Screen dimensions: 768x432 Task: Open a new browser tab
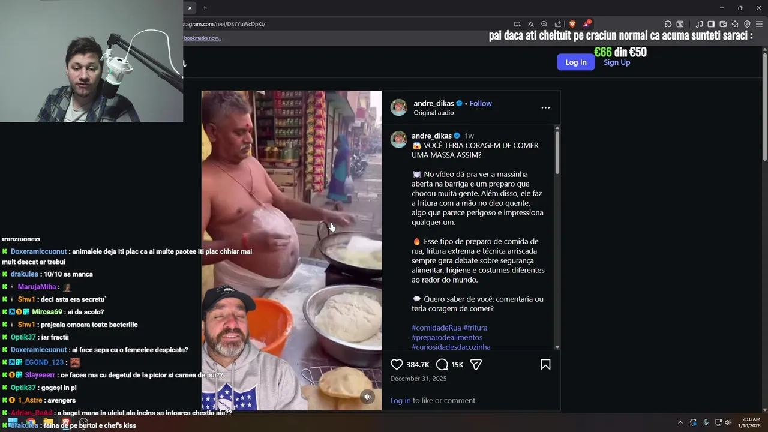tap(205, 8)
